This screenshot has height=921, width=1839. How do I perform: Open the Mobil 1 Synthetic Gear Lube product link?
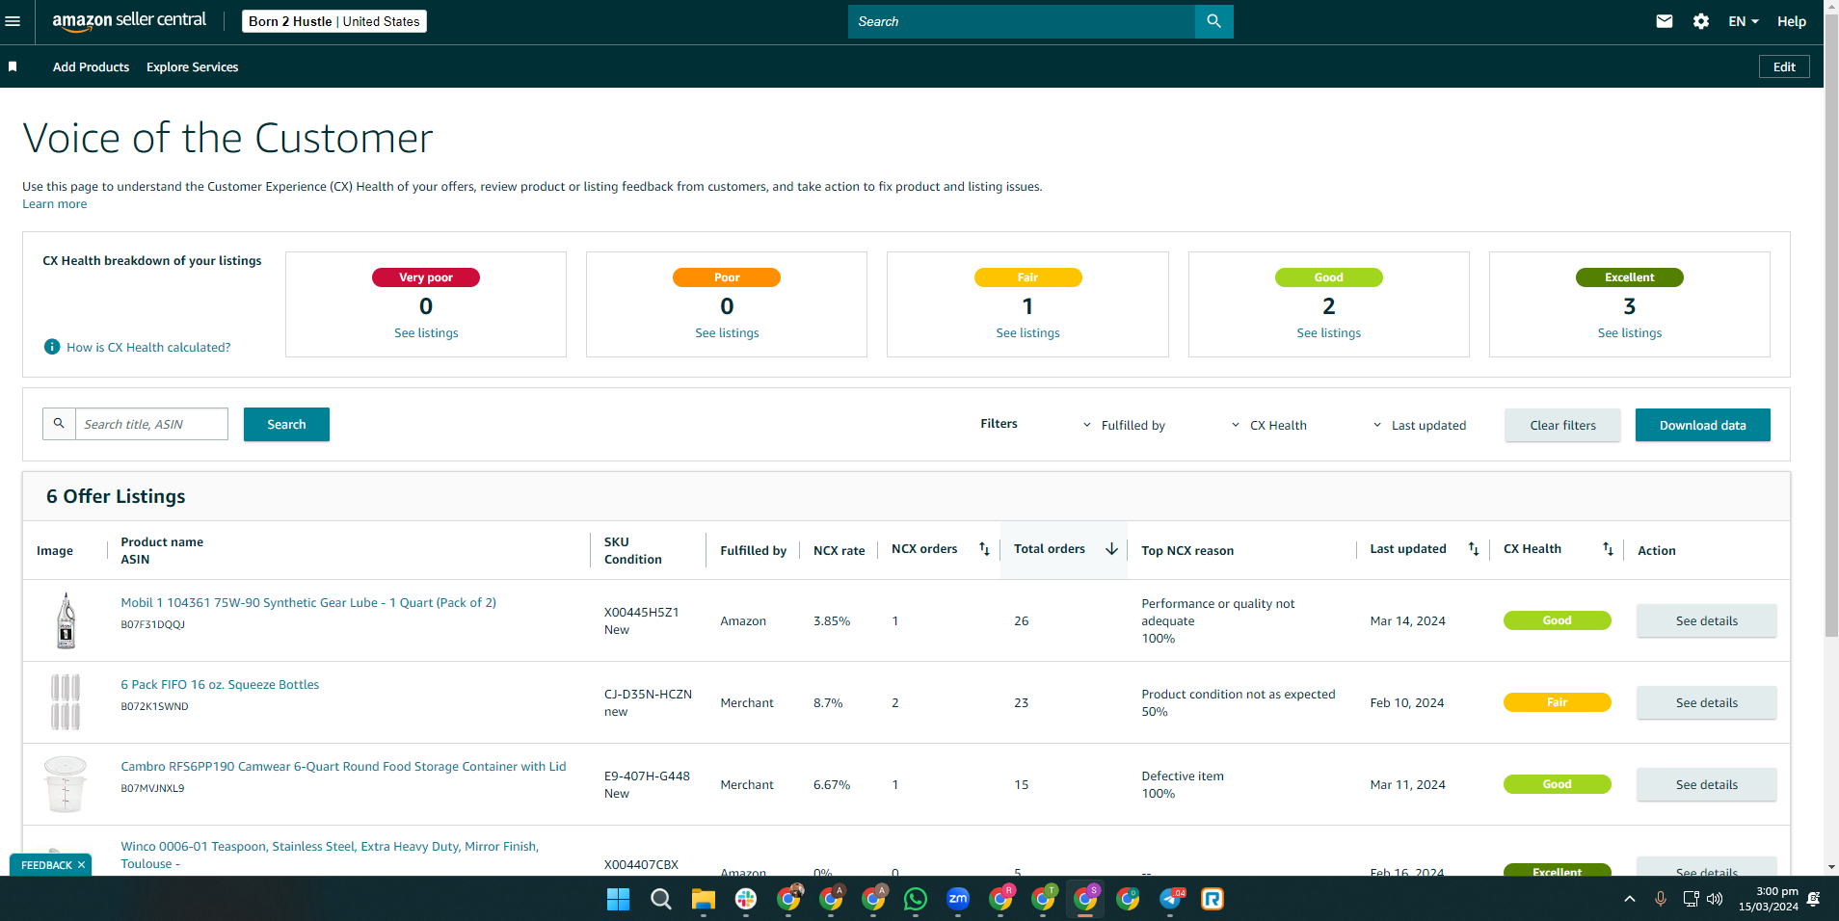(308, 602)
